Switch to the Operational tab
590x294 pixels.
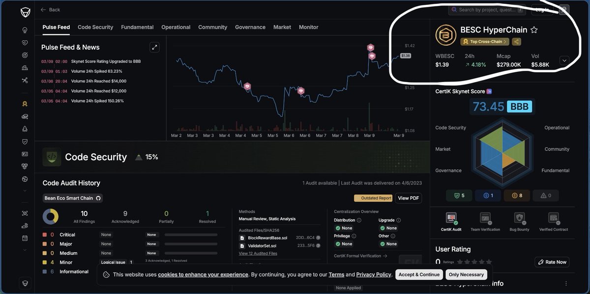tap(176, 27)
